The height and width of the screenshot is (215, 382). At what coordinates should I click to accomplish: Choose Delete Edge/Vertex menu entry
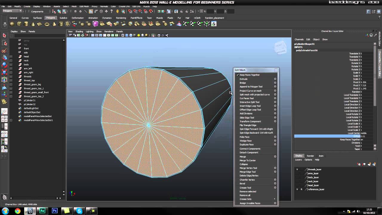[x=249, y=176]
